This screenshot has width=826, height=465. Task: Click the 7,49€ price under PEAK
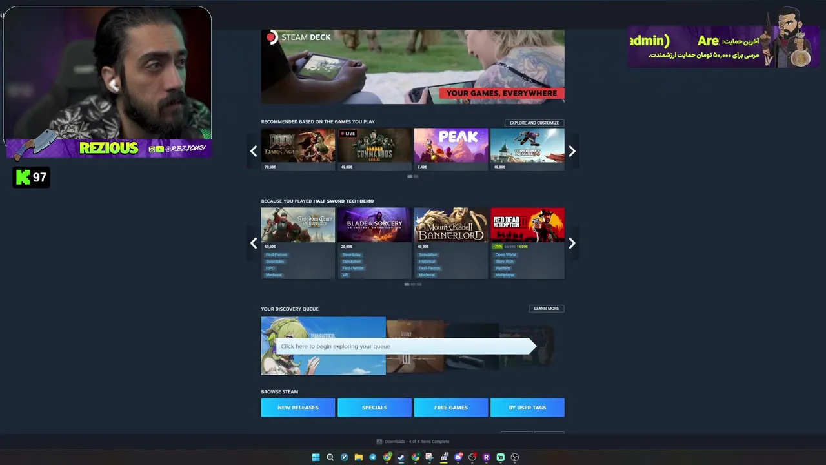(x=422, y=167)
